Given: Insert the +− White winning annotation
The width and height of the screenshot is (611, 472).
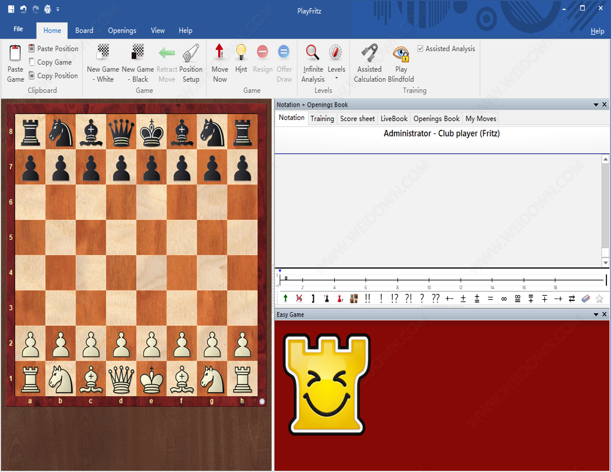Looking at the screenshot, I should [x=449, y=299].
